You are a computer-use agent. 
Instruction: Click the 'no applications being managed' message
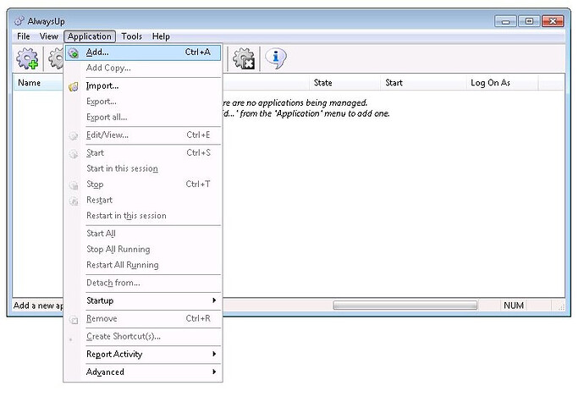coord(295,103)
